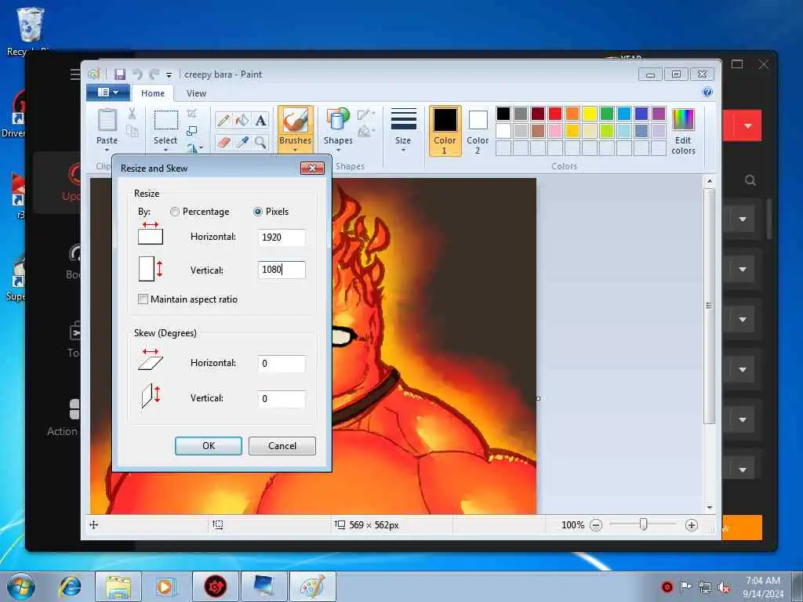Image resolution: width=803 pixels, height=602 pixels.
Task: Click the Save icon in quick access toolbar
Action: (120, 74)
